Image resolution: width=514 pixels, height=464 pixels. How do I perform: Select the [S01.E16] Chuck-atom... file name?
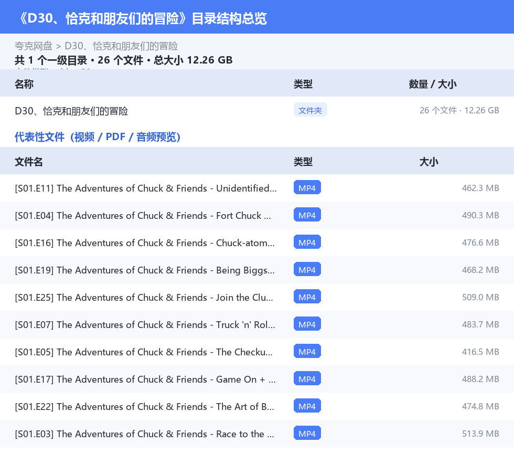(145, 243)
